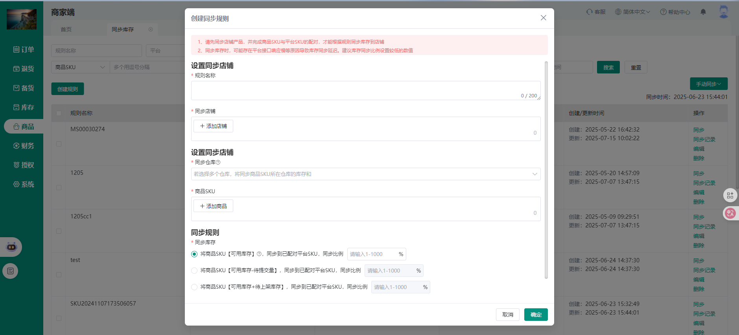Viewport: 739px width, 335px height.
Task: Select 可用库存-待提交量 radio option
Action: pos(194,271)
